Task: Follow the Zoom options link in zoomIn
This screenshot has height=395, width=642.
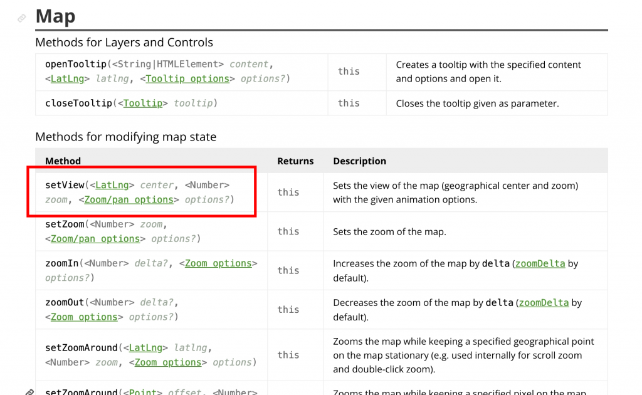Action: pyautogui.click(x=218, y=263)
